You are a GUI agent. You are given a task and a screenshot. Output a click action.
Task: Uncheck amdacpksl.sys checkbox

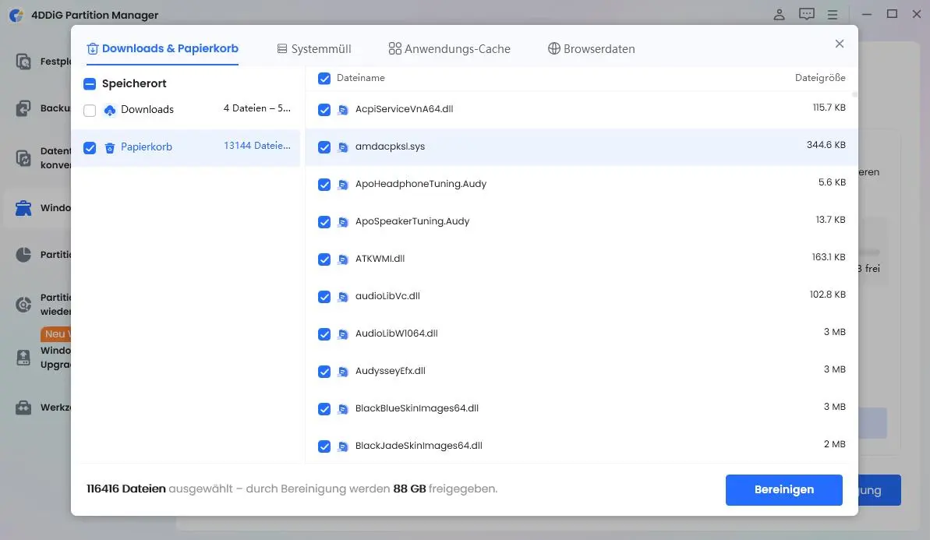[x=324, y=147]
